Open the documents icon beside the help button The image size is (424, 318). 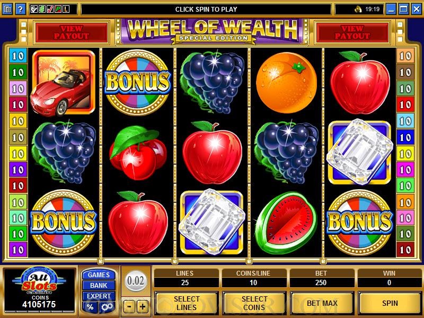pyautogui.click(x=7, y=10)
